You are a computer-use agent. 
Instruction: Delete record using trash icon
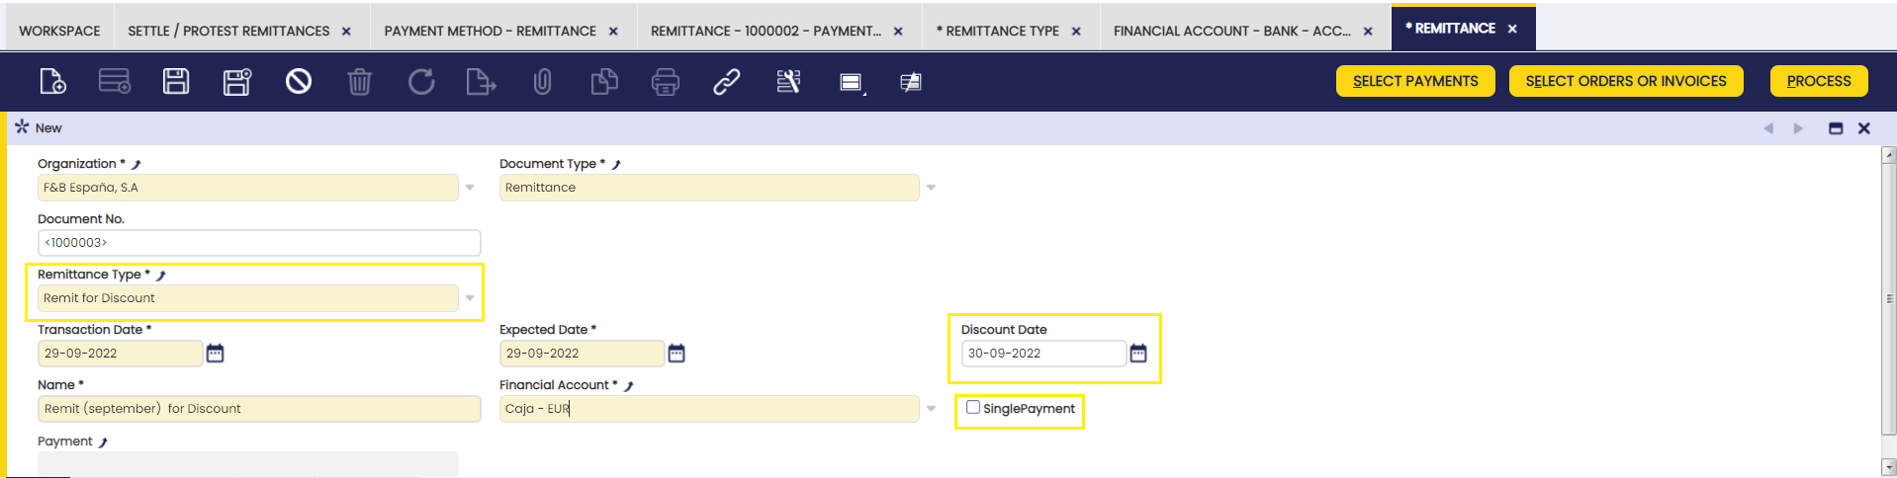click(x=360, y=81)
